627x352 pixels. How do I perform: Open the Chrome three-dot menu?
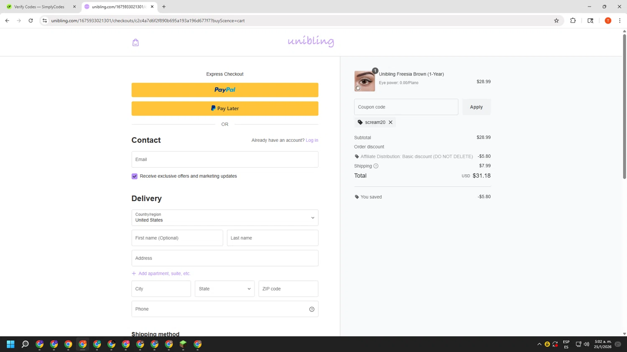[x=620, y=20]
